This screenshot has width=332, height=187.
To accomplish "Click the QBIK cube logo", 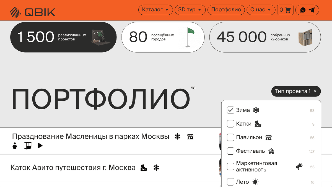I will [16, 12].
